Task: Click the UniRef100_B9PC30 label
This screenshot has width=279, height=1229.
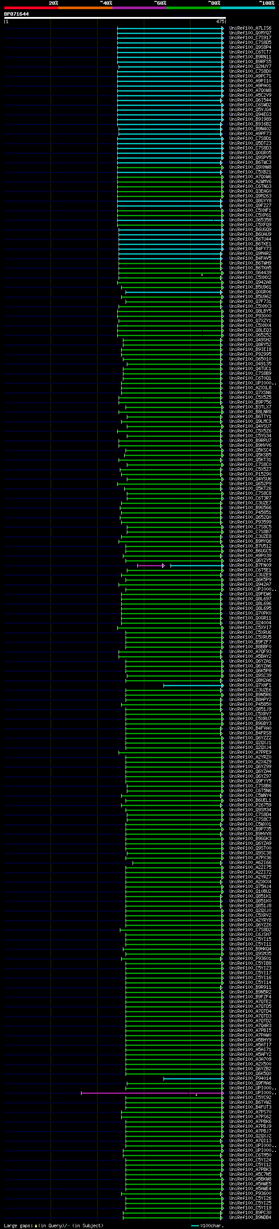Action: 250,1213
